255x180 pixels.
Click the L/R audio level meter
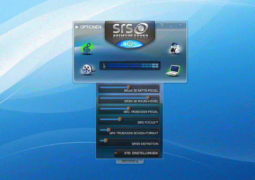point(130,65)
